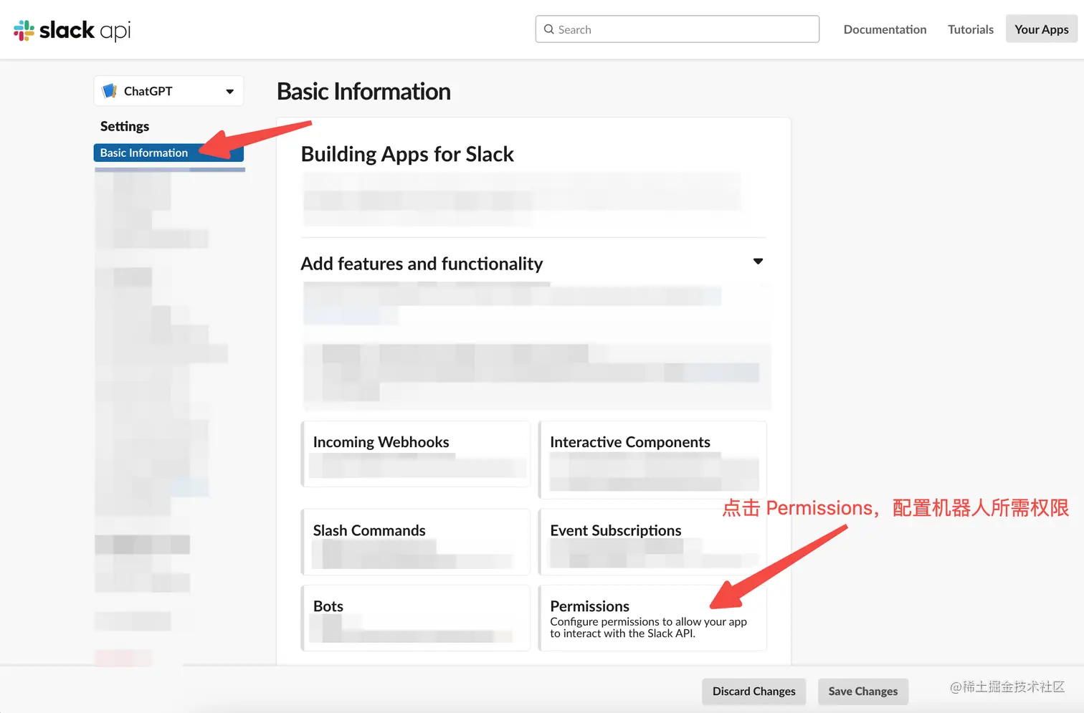This screenshot has height=713, width=1084.
Task: Open the Permissions feature card
Action: coord(652,618)
